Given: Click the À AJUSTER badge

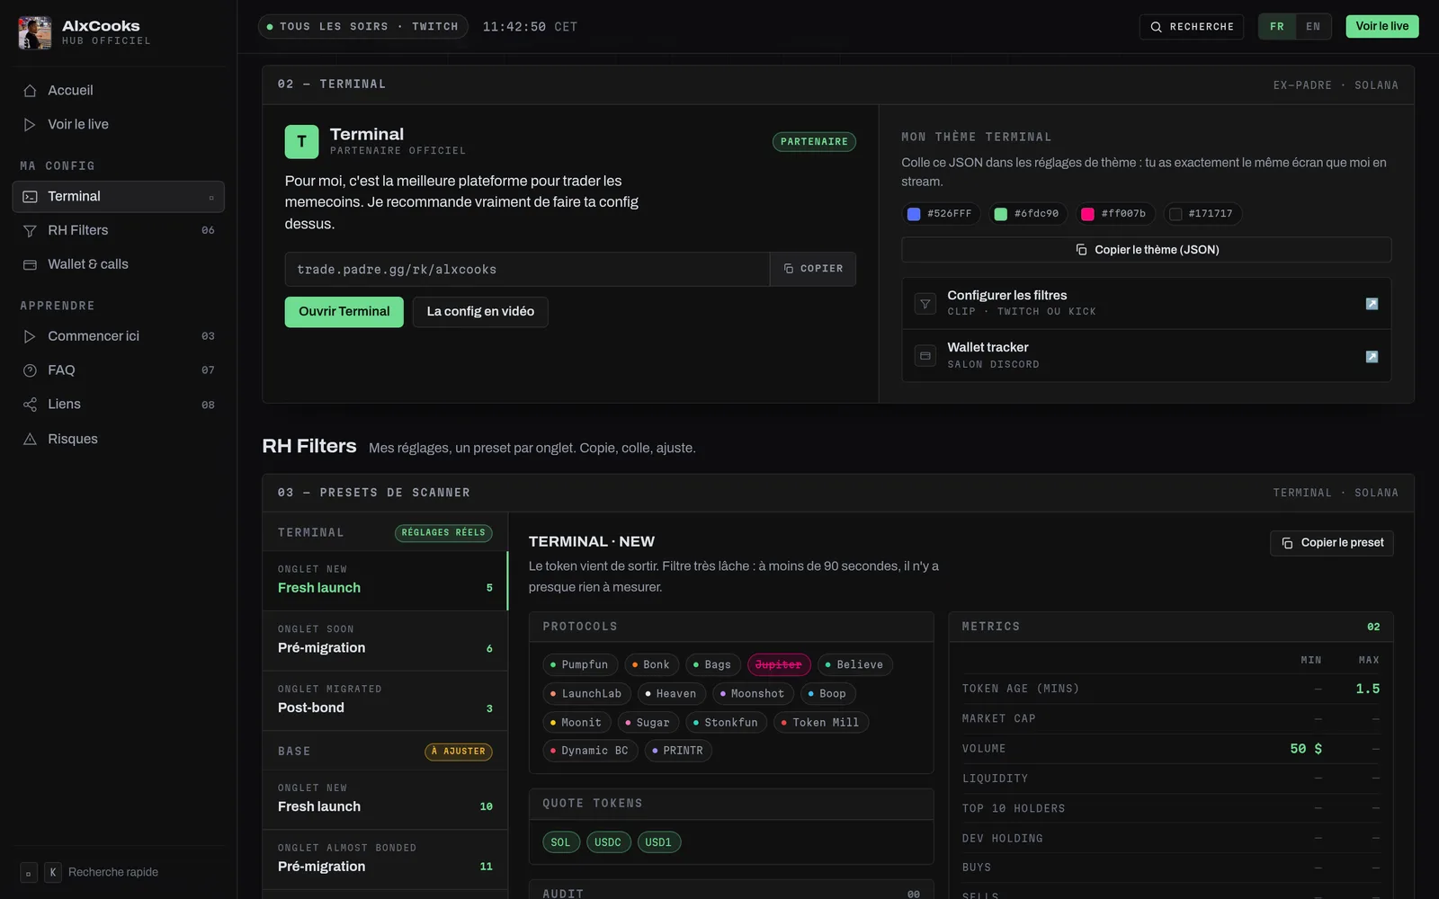Looking at the screenshot, I should (459, 752).
